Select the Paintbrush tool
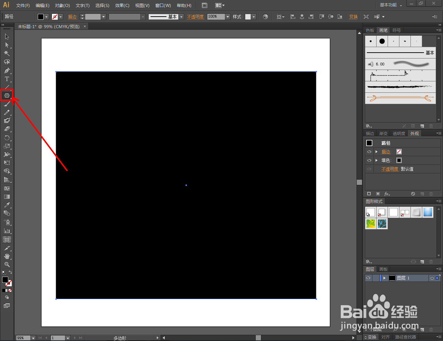 click(x=7, y=104)
